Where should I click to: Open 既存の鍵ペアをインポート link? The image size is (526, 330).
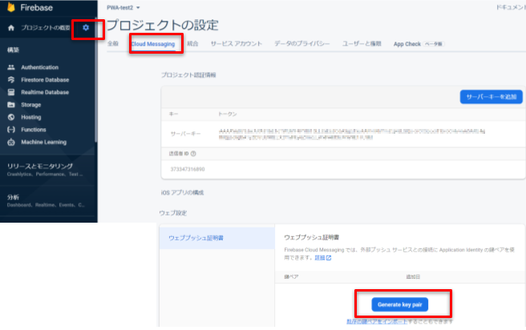(377, 321)
